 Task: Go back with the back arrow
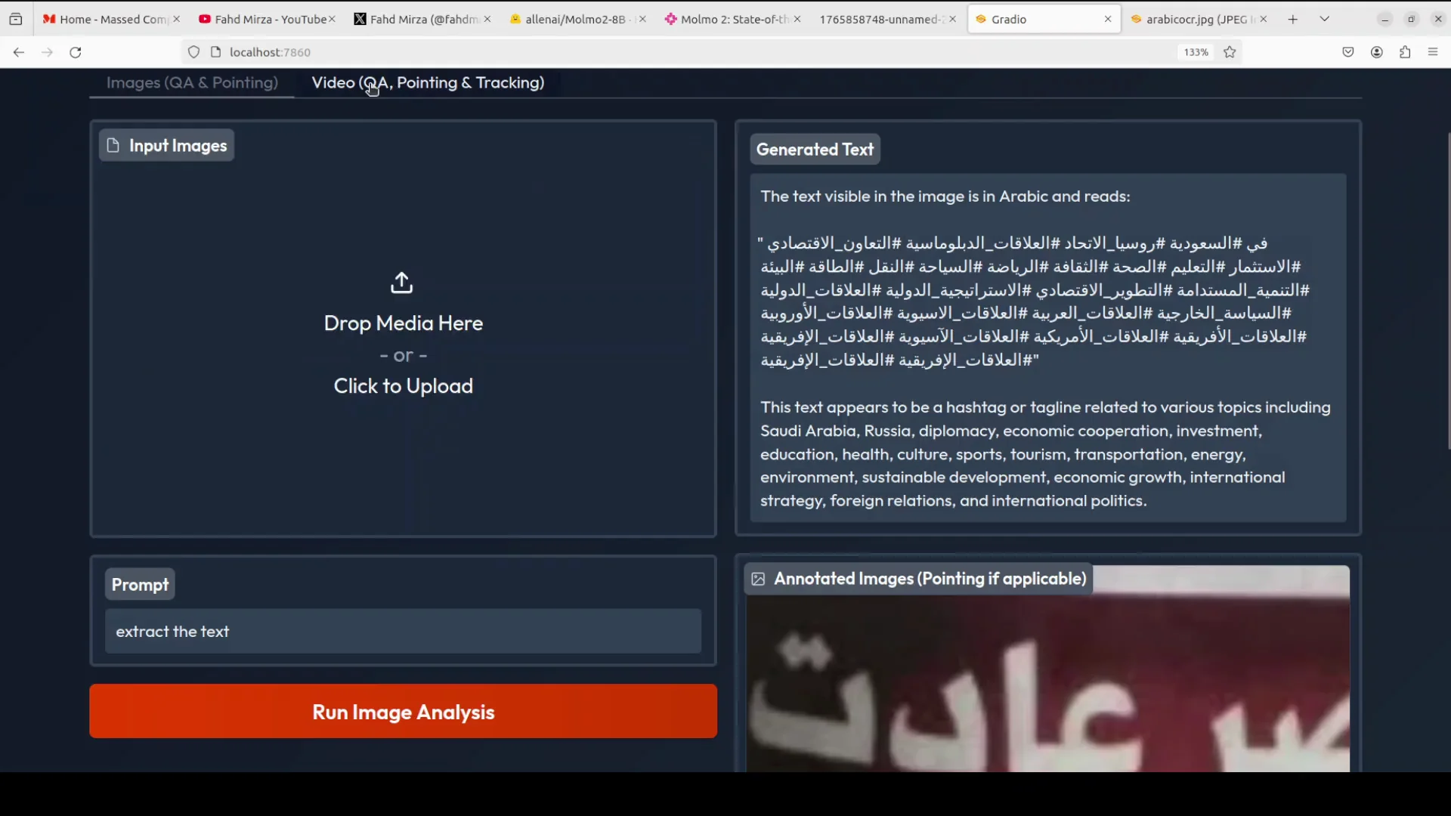click(x=19, y=52)
